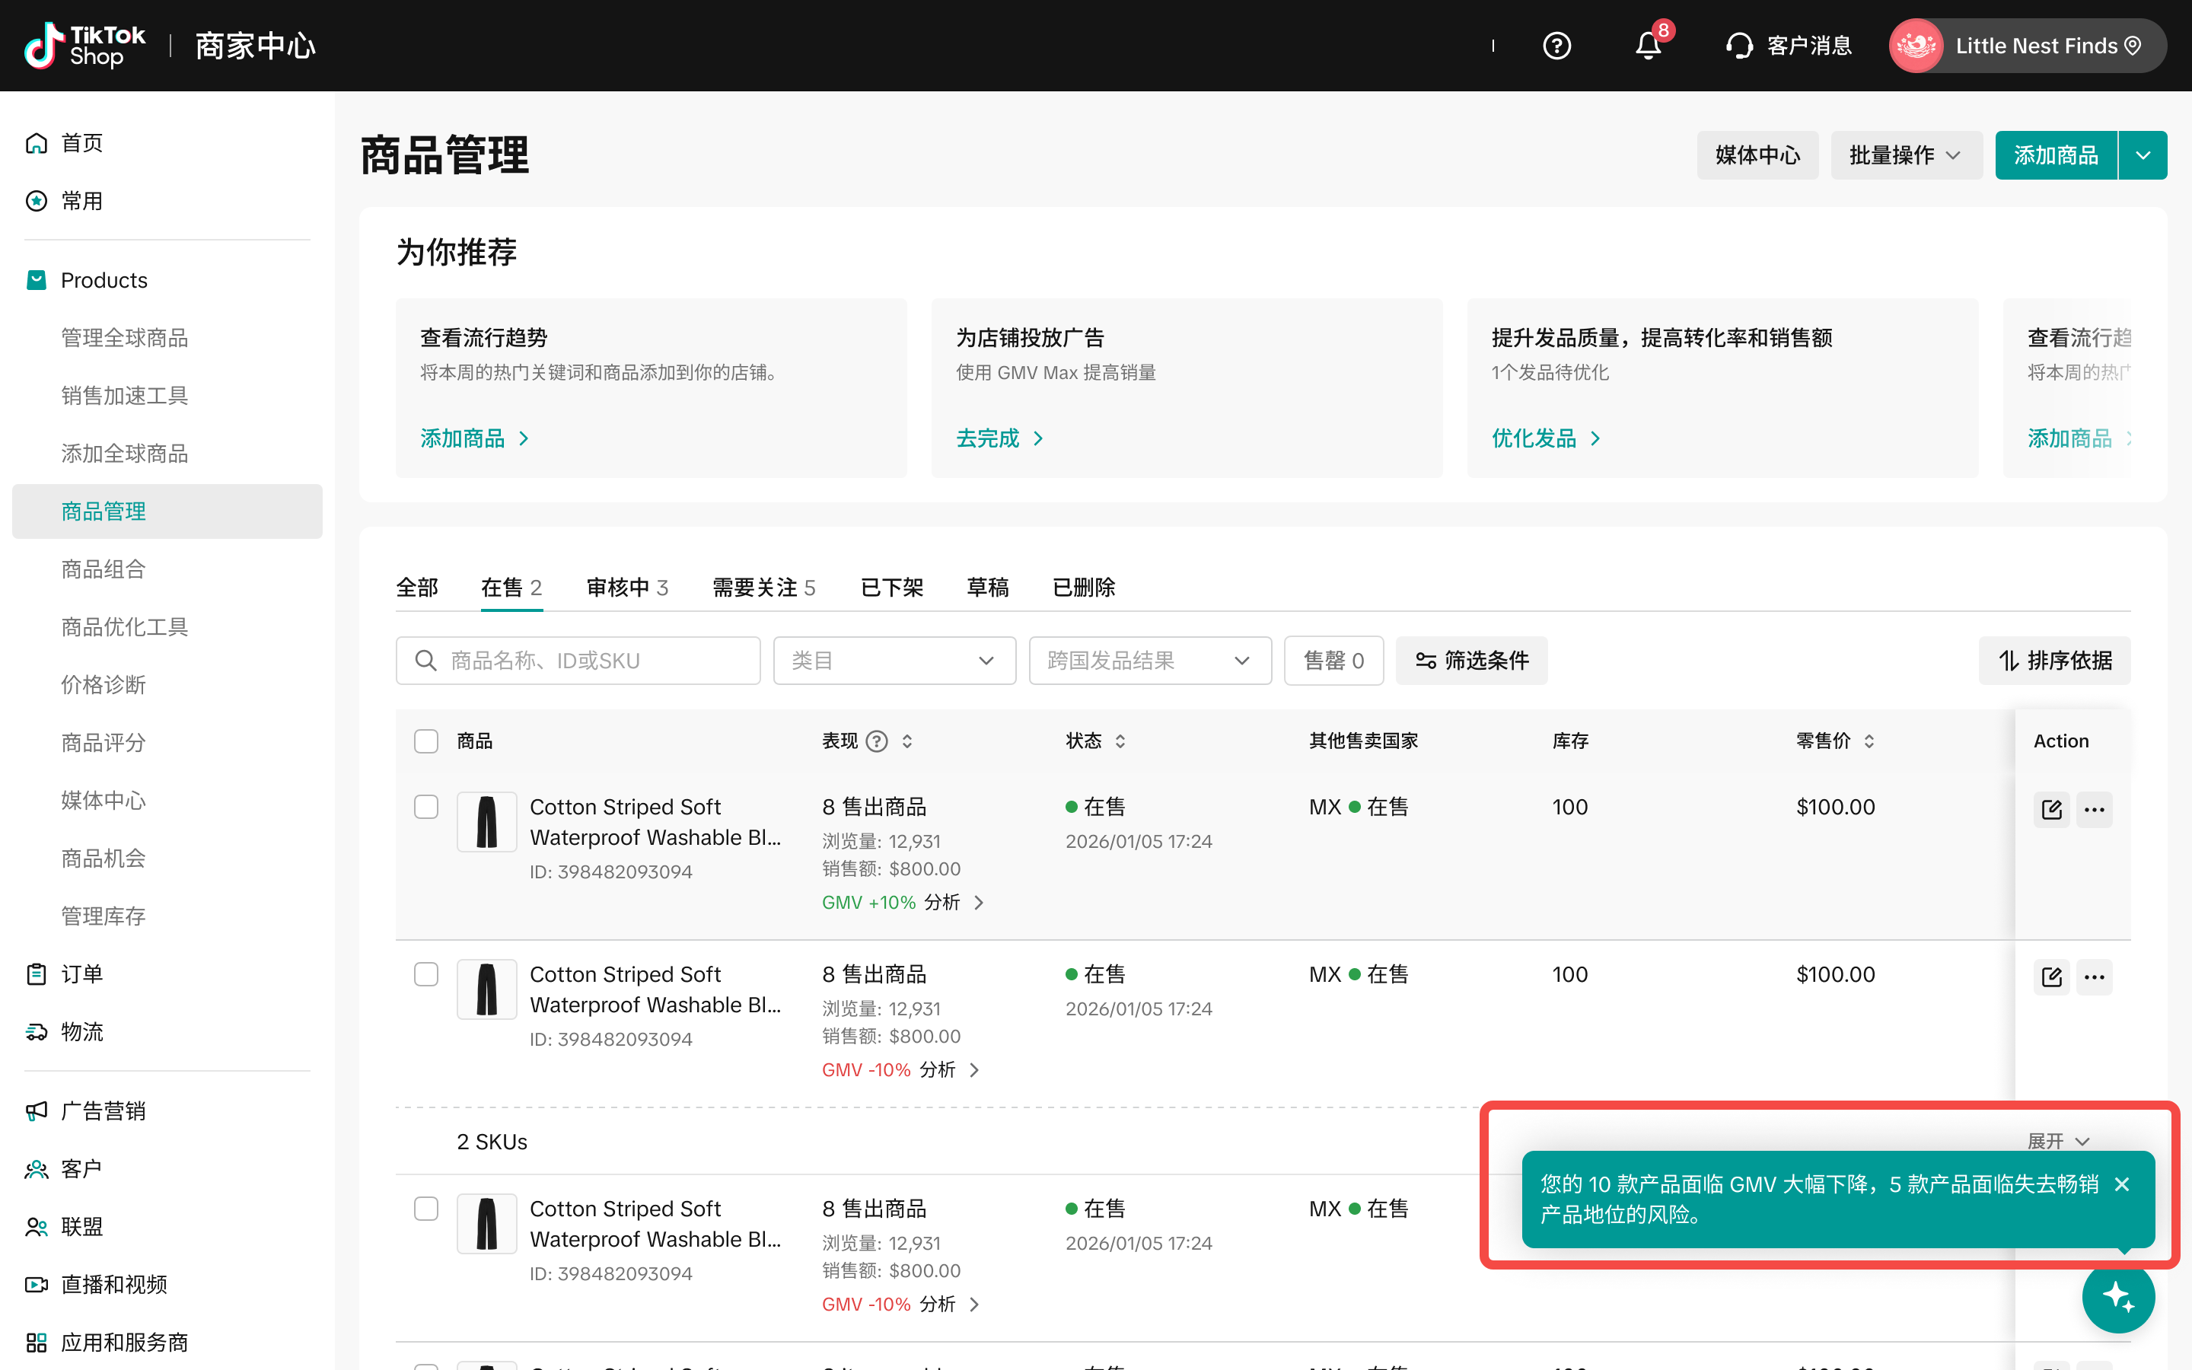
Task: Check the first product row checkbox
Action: coord(425,807)
